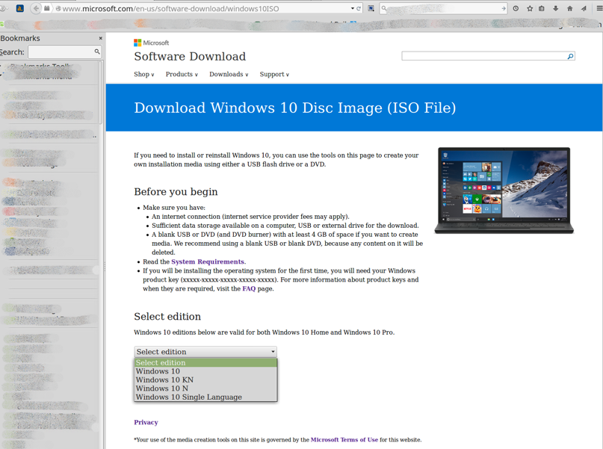Collapse the Select edition dropdown
The height and width of the screenshot is (449, 603).
(205, 352)
